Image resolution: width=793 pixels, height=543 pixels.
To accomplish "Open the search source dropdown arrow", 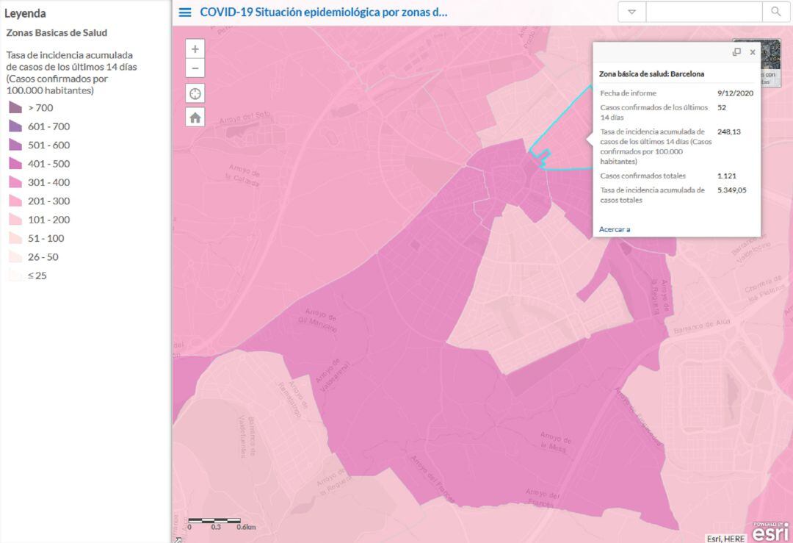I will pos(631,12).
